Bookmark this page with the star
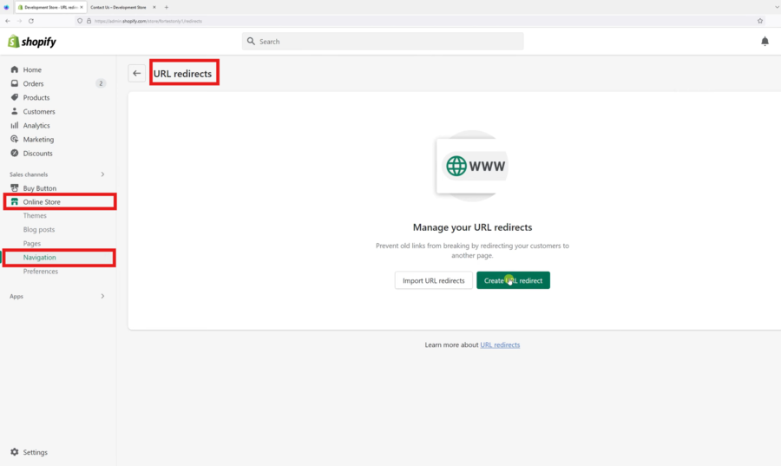The height and width of the screenshot is (466, 781). 760,21
